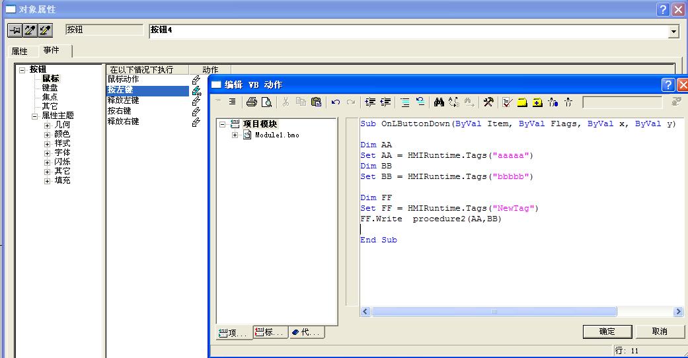This screenshot has width=688, height=358.
Task: Click the grayed icon at toolbar far right
Action: (676, 102)
